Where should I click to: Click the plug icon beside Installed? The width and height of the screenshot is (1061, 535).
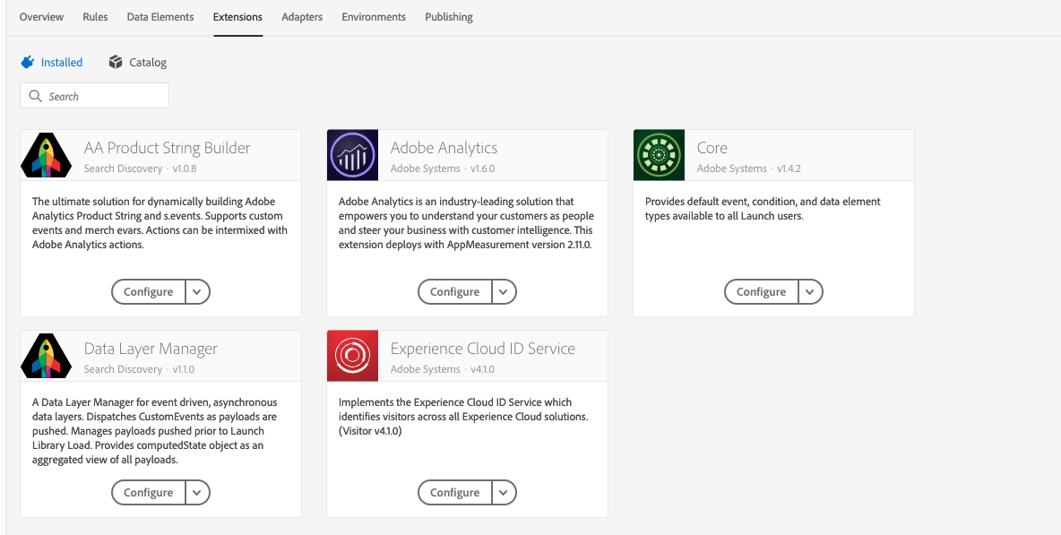pyautogui.click(x=28, y=62)
